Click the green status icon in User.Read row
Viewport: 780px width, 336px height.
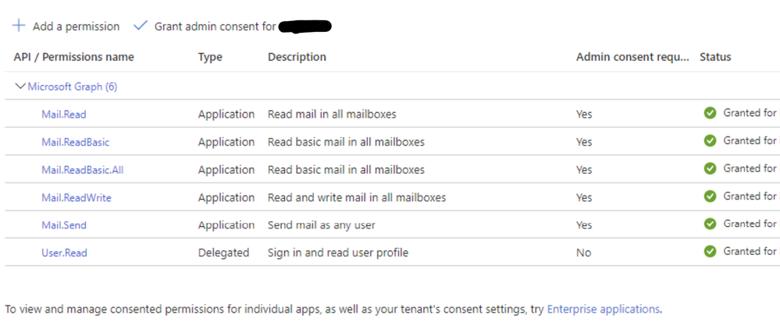[x=710, y=252]
